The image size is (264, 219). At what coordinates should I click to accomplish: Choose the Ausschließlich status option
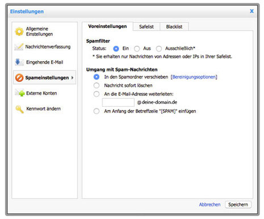point(159,49)
